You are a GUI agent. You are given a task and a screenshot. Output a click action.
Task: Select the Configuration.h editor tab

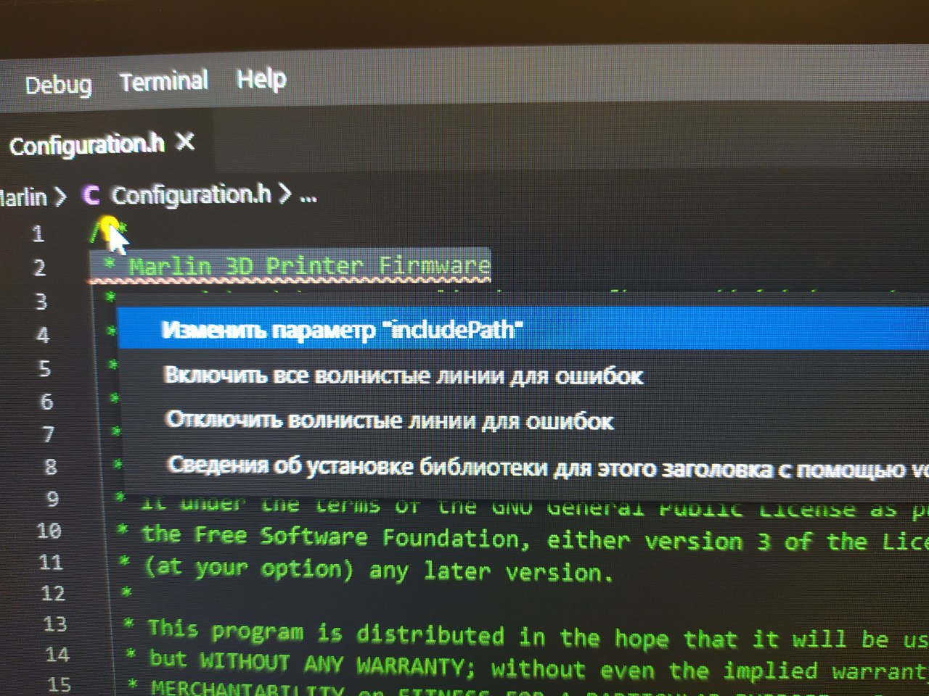tap(87, 145)
